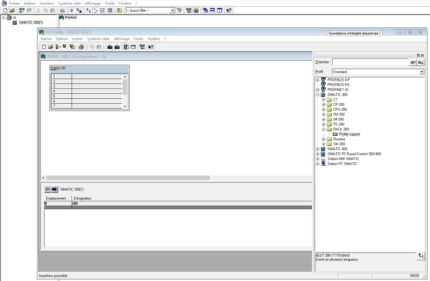
Task: Click Download to Module icon in HW Config
Action: [x=110, y=47]
